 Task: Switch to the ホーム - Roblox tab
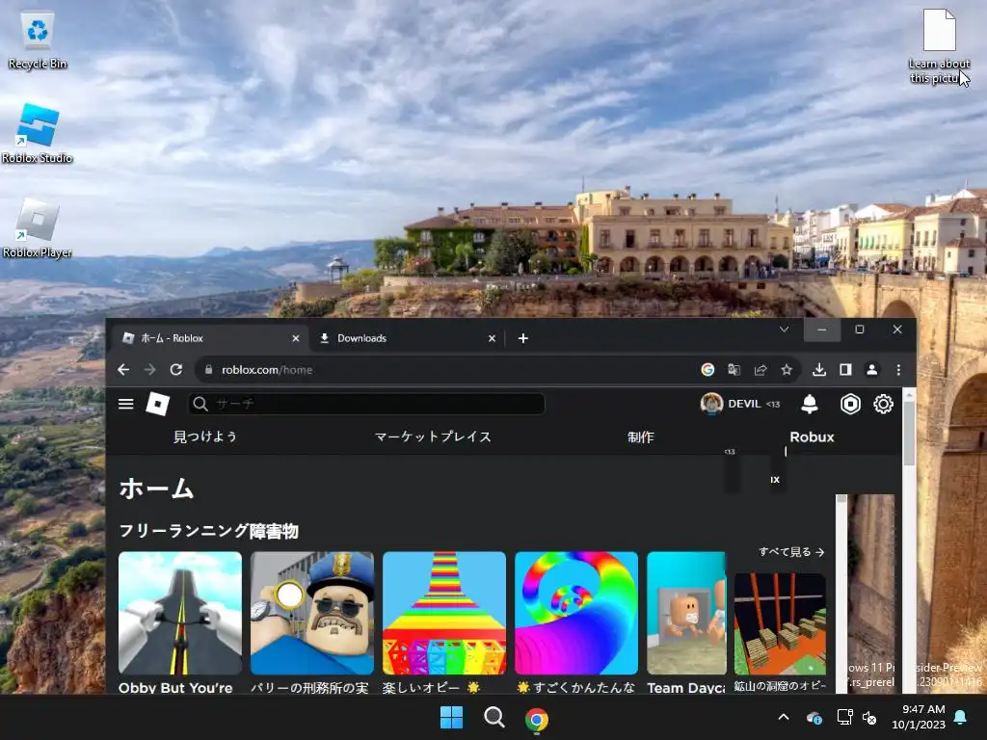click(208, 338)
